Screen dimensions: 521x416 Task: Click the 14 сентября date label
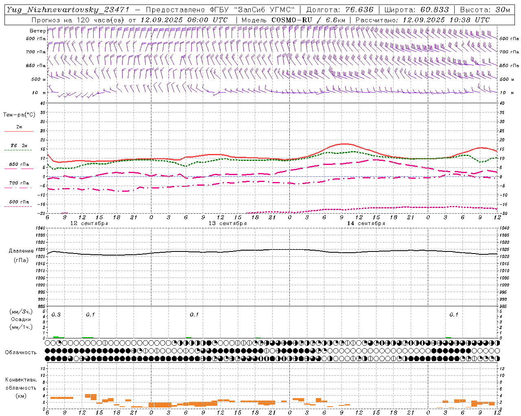coord(366,223)
